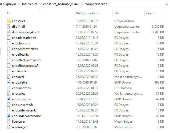
Task: Expand the chevron after enbseries_skyrimse_v0448 breadcrumb
Action: point(82,4)
